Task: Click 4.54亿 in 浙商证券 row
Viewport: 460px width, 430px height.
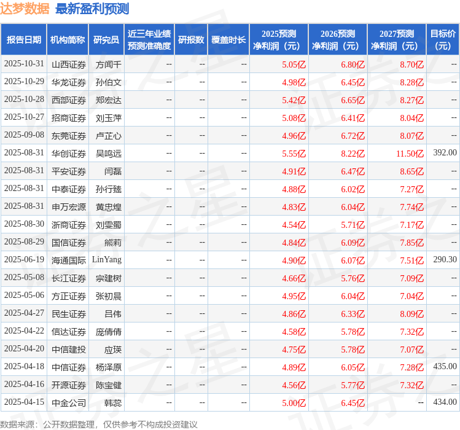Action: (x=294, y=225)
